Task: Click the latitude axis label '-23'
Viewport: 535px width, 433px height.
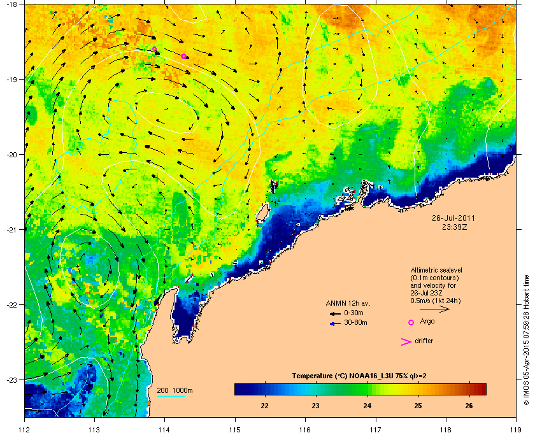Action: (x=11, y=380)
